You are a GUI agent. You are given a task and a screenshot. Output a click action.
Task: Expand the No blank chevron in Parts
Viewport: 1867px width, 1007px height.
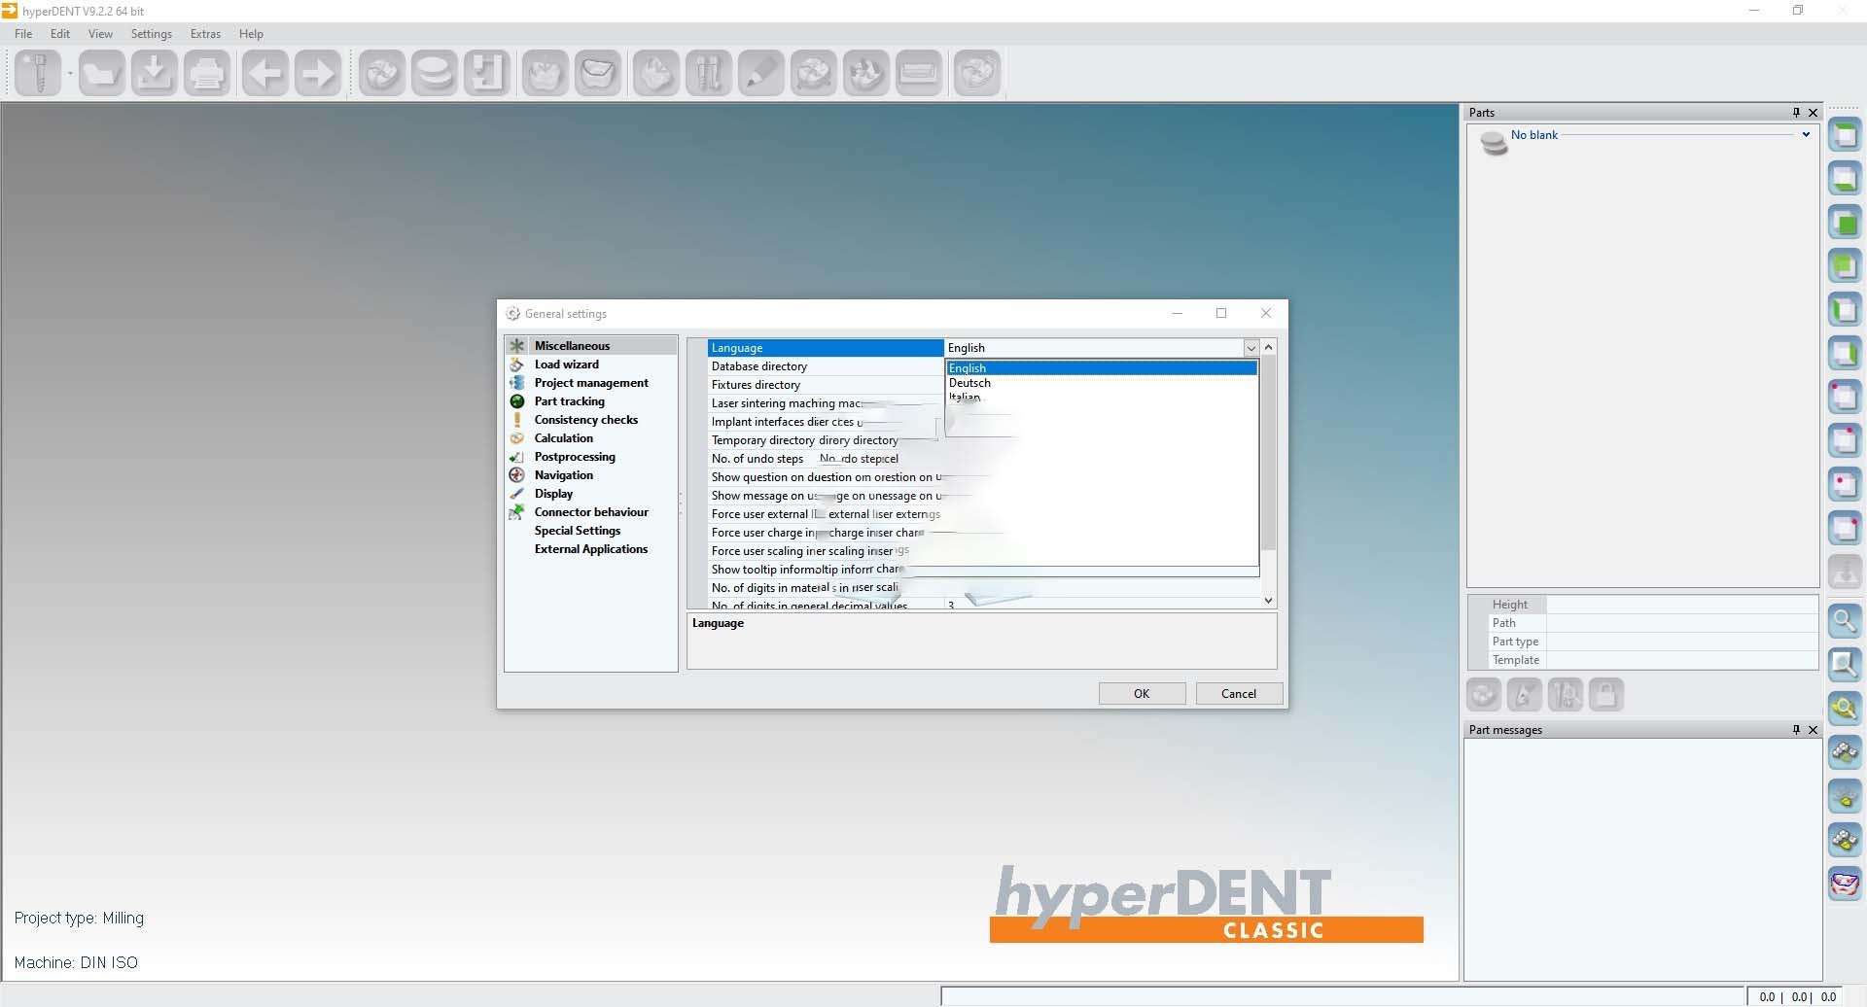point(1806,135)
